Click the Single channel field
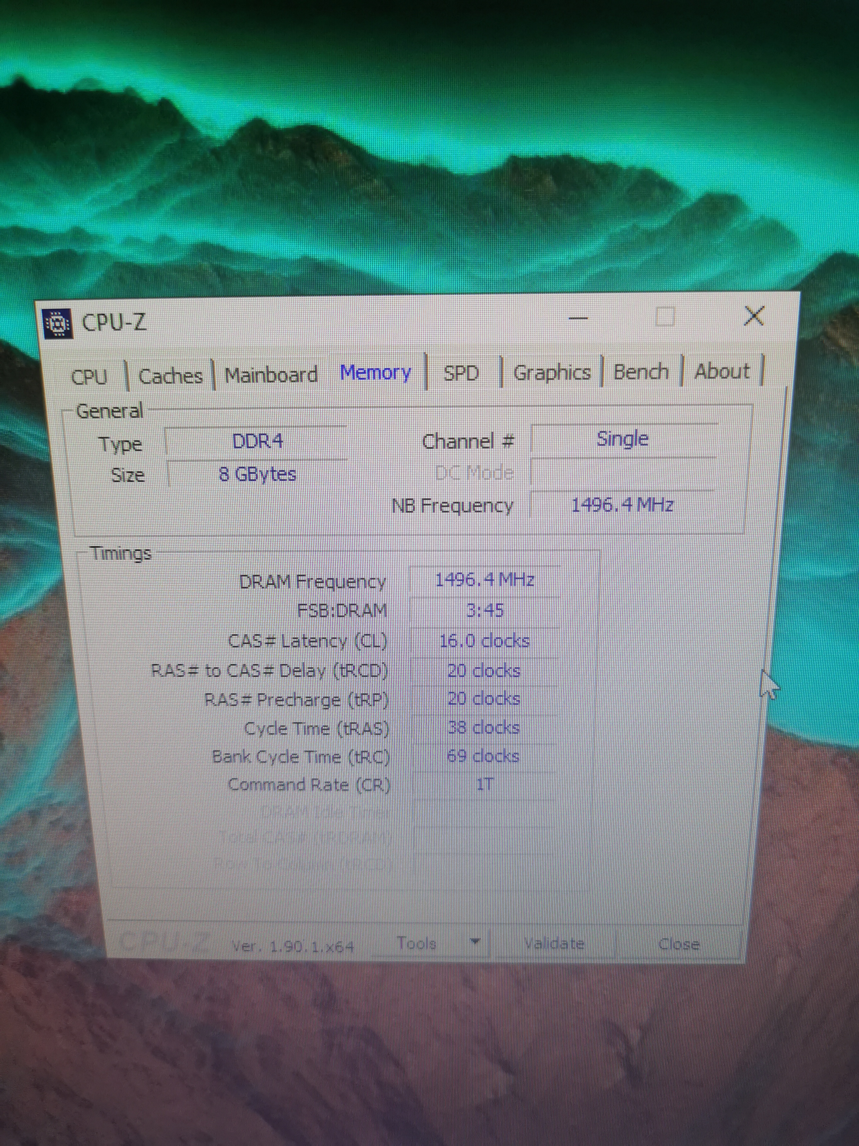This screenshot has width=859, height=1146. (x=622, y=439)
